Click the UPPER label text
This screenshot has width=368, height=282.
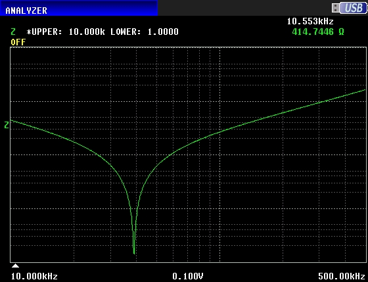[45, 32]
